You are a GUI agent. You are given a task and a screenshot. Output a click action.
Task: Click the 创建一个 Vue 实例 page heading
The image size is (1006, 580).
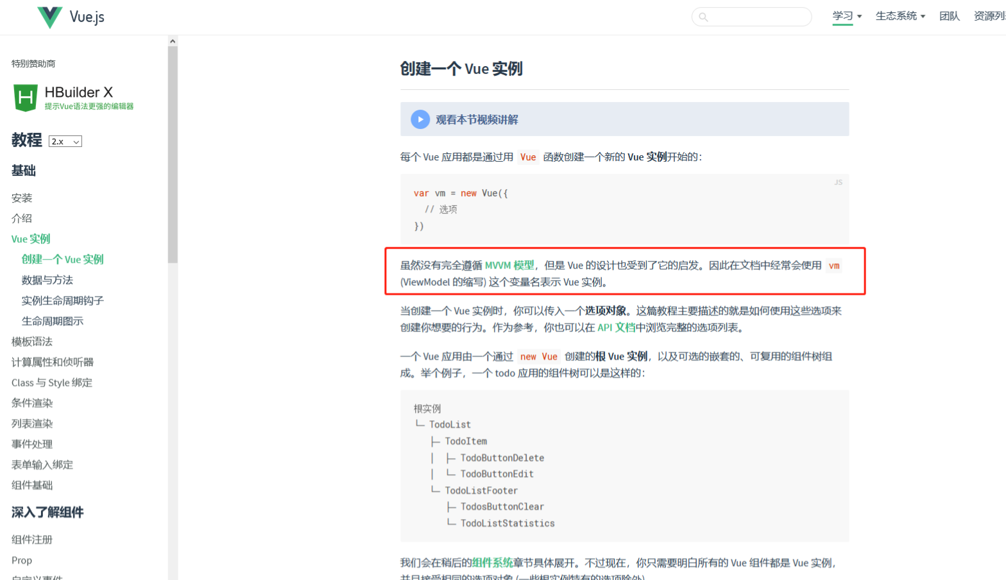coord(461,69)
